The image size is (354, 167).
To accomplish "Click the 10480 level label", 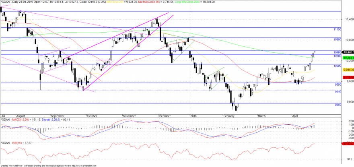I will coord(337,52).
